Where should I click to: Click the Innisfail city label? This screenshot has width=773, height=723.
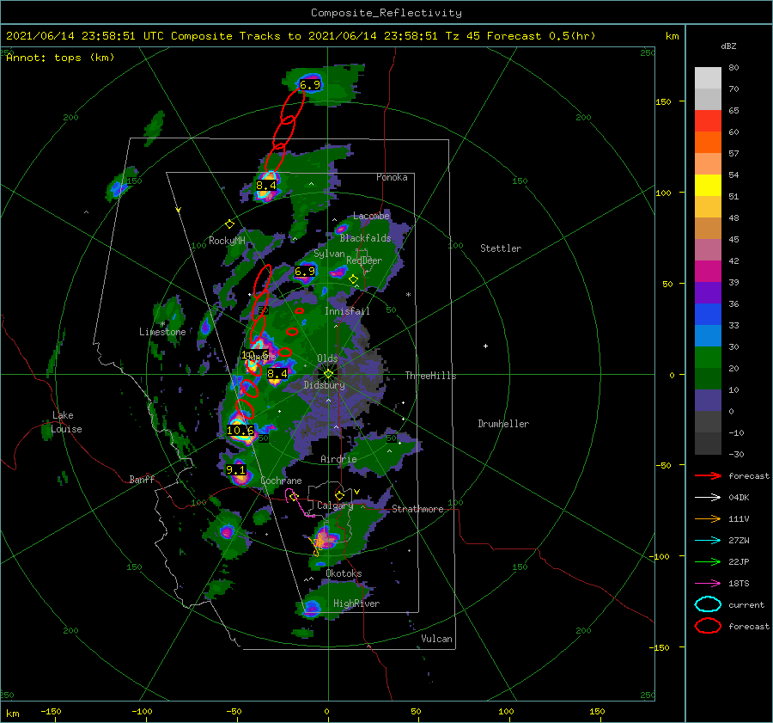347,311
